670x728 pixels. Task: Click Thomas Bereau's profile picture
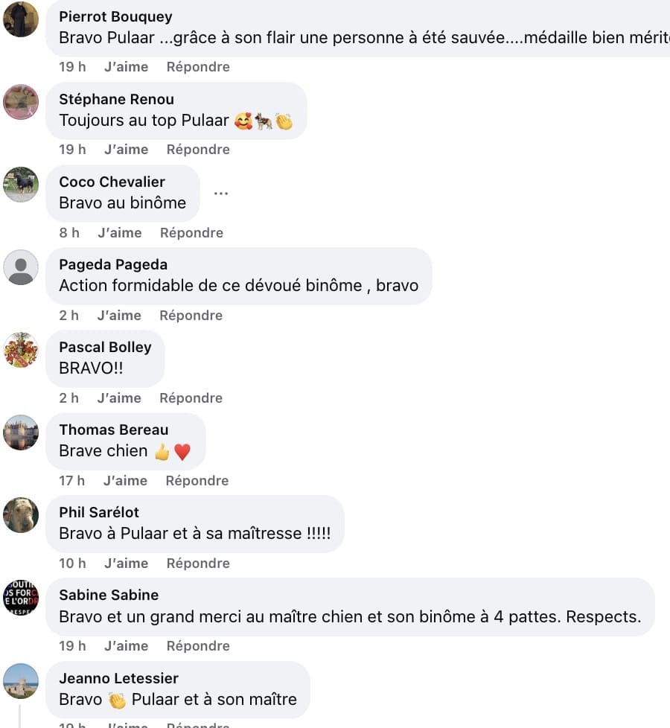[21, 432]
